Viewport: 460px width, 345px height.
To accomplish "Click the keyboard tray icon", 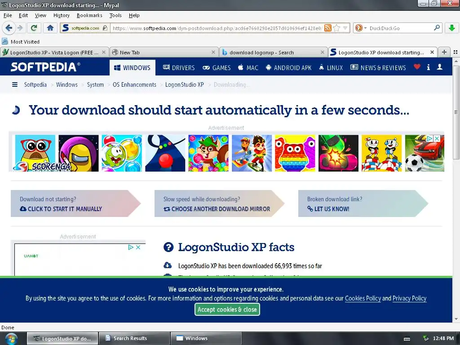I will (x=407, y=339).
